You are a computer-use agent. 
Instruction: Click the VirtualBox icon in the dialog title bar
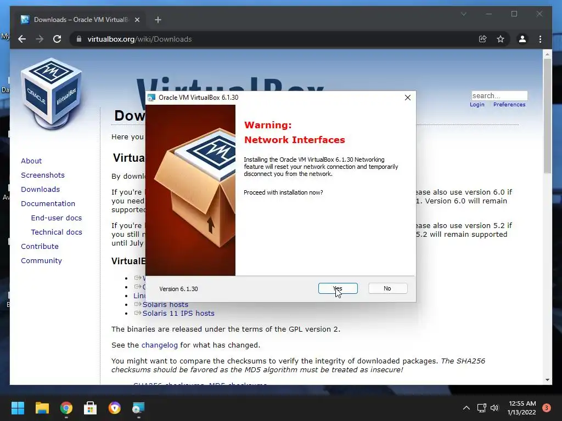click(x=151, y=98)
